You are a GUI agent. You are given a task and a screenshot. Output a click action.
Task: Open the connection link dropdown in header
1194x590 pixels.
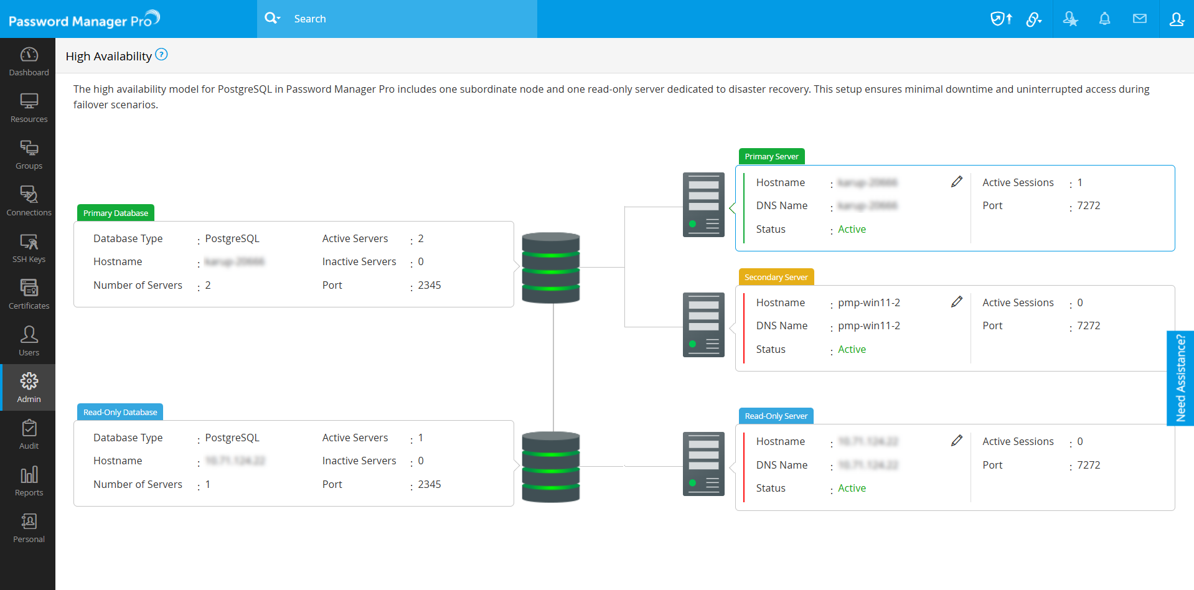point(1034,19)
